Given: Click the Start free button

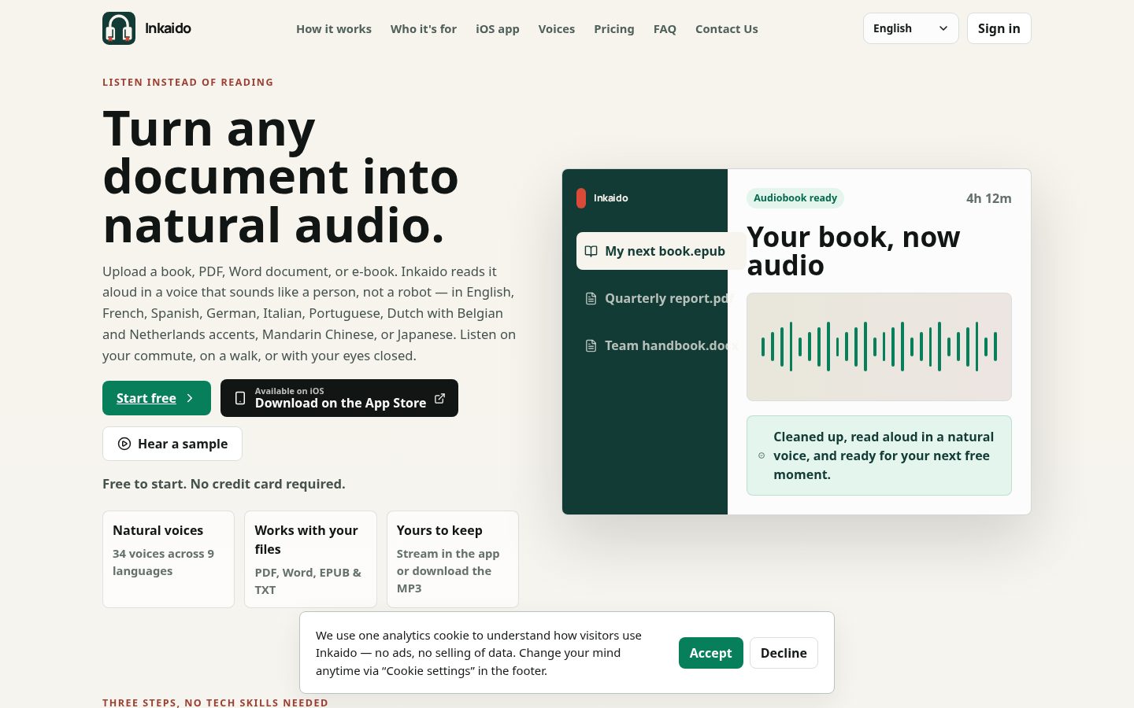Looking at the screenshot, I should pos(157,398).
